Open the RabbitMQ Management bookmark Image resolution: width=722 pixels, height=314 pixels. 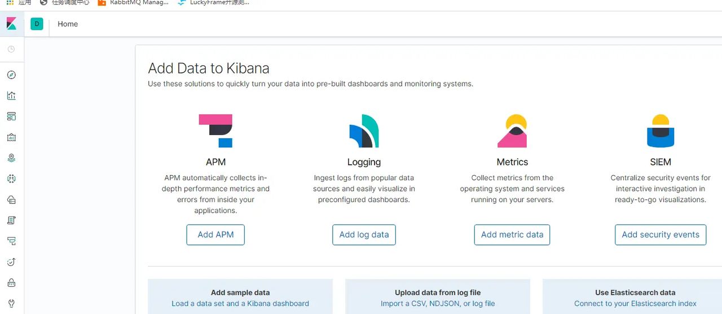pyautogui.click(x=133, y=2)
